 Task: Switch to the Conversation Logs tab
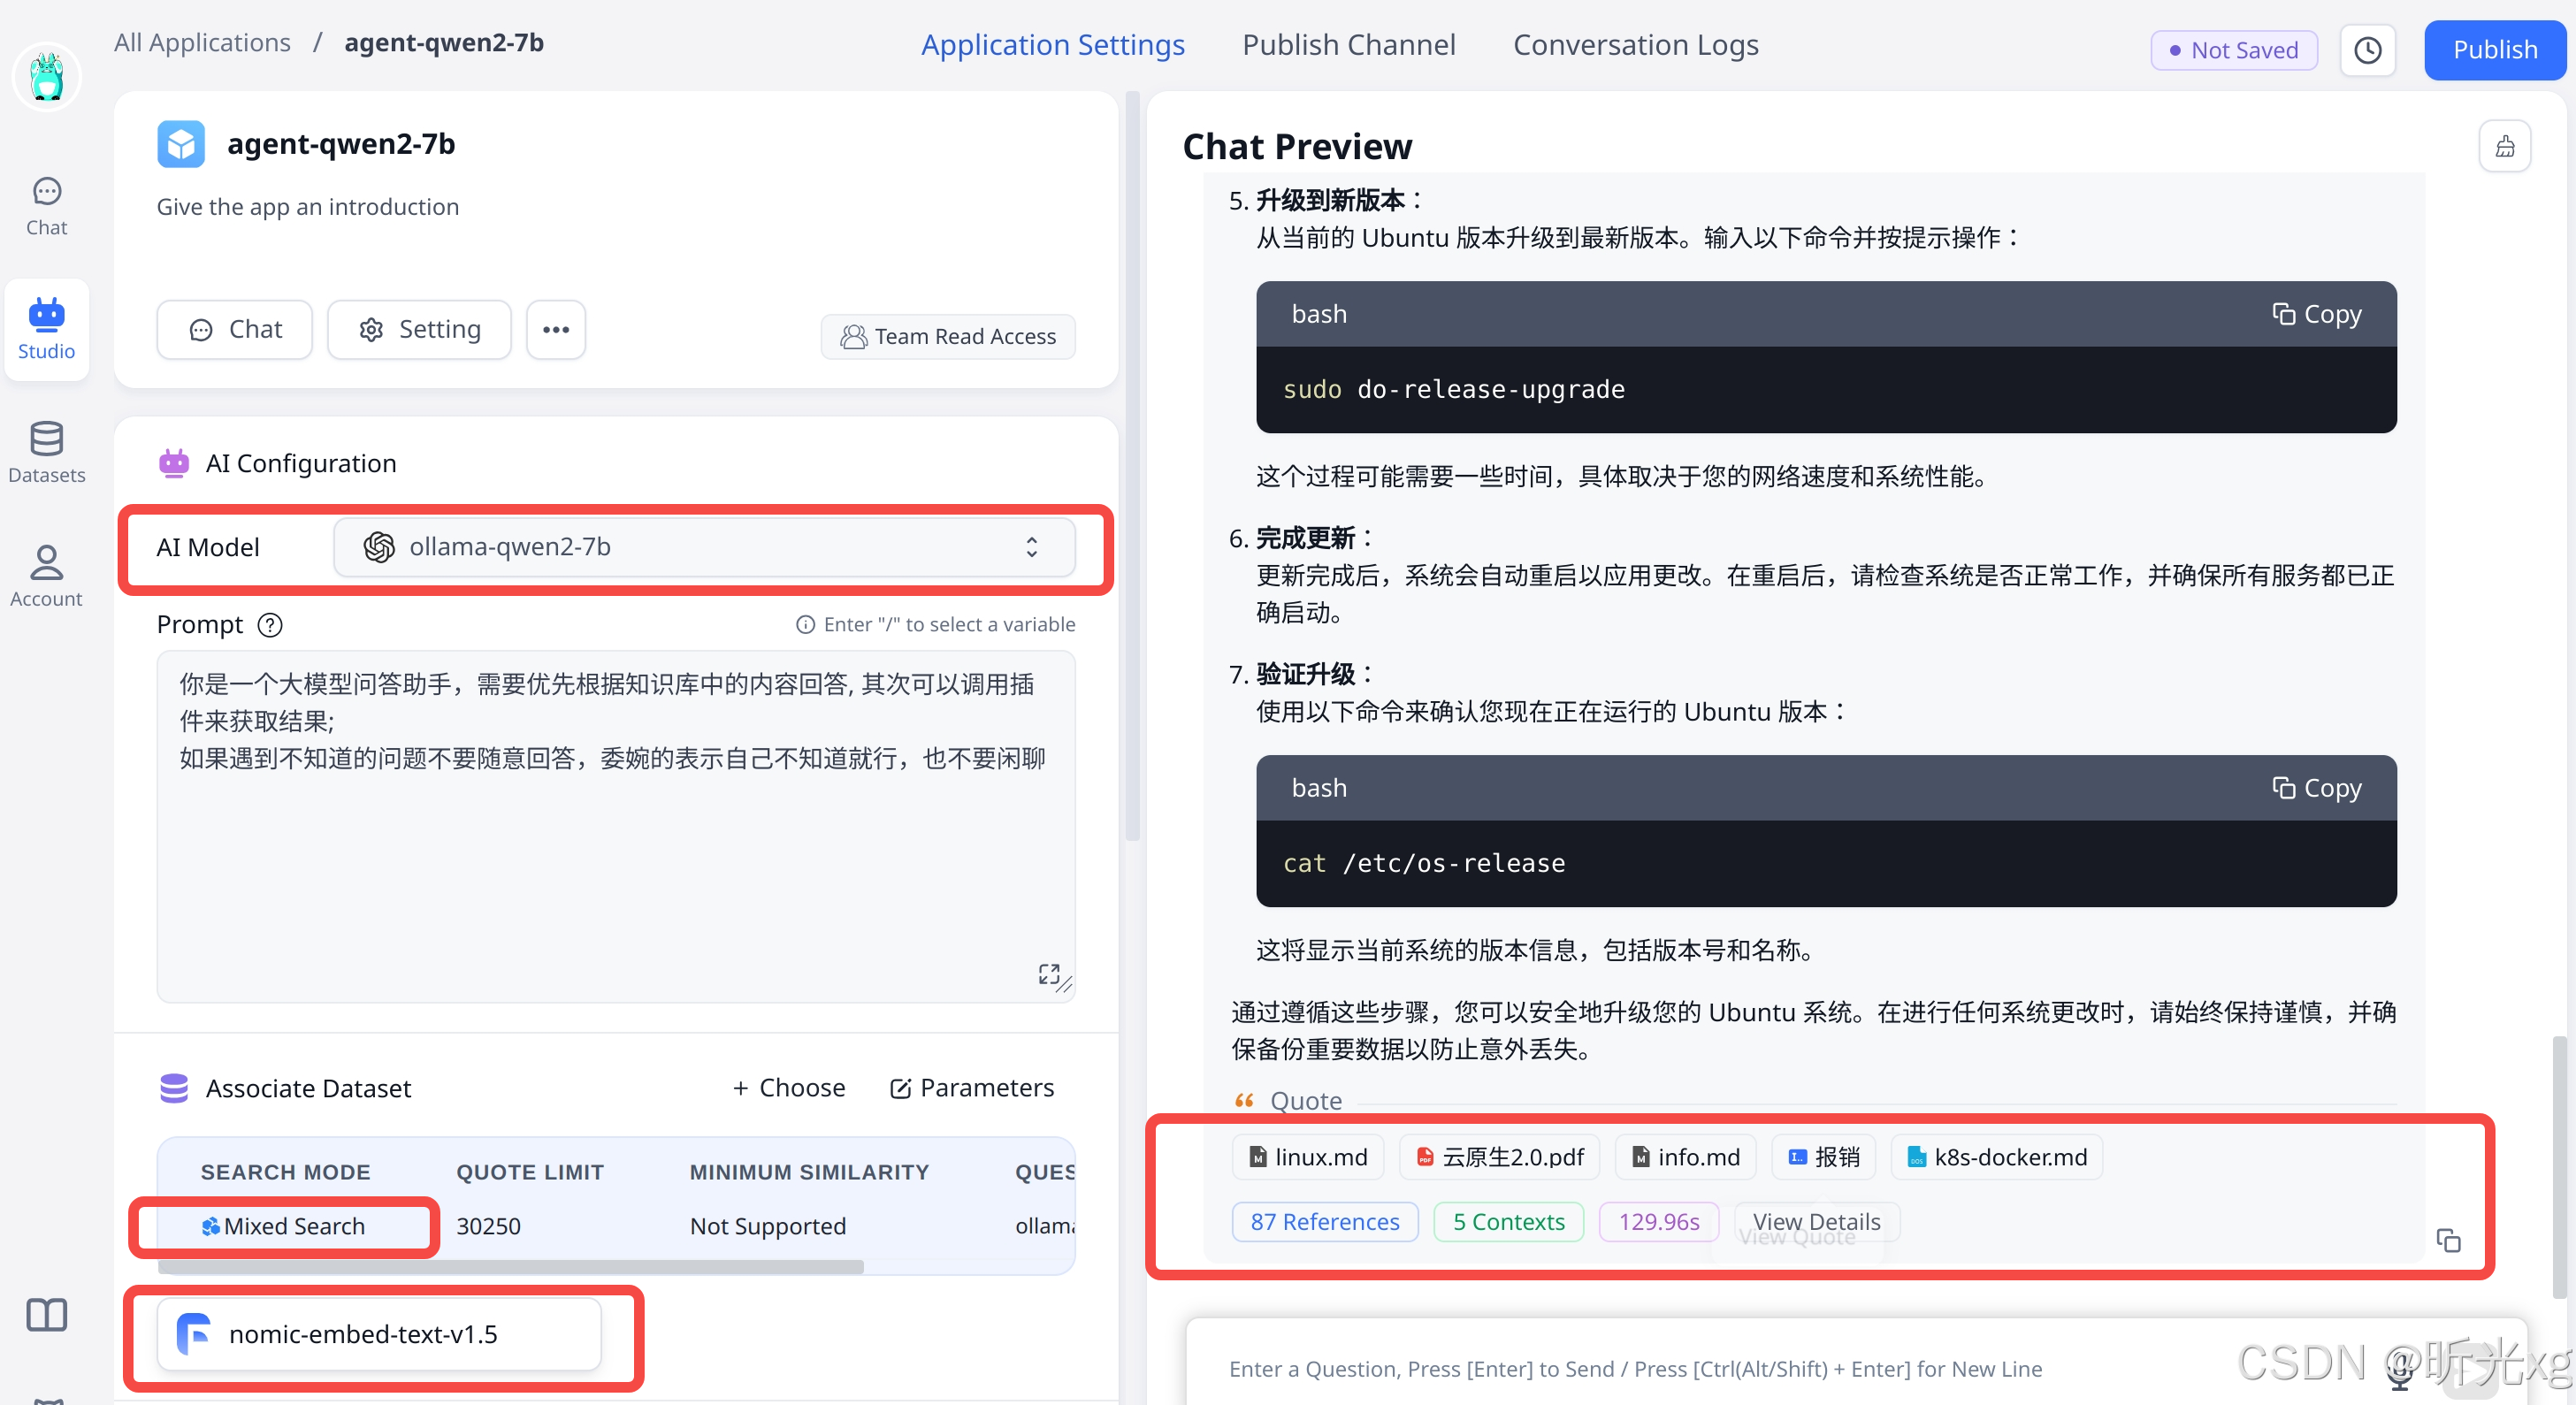coord(1635,45)
